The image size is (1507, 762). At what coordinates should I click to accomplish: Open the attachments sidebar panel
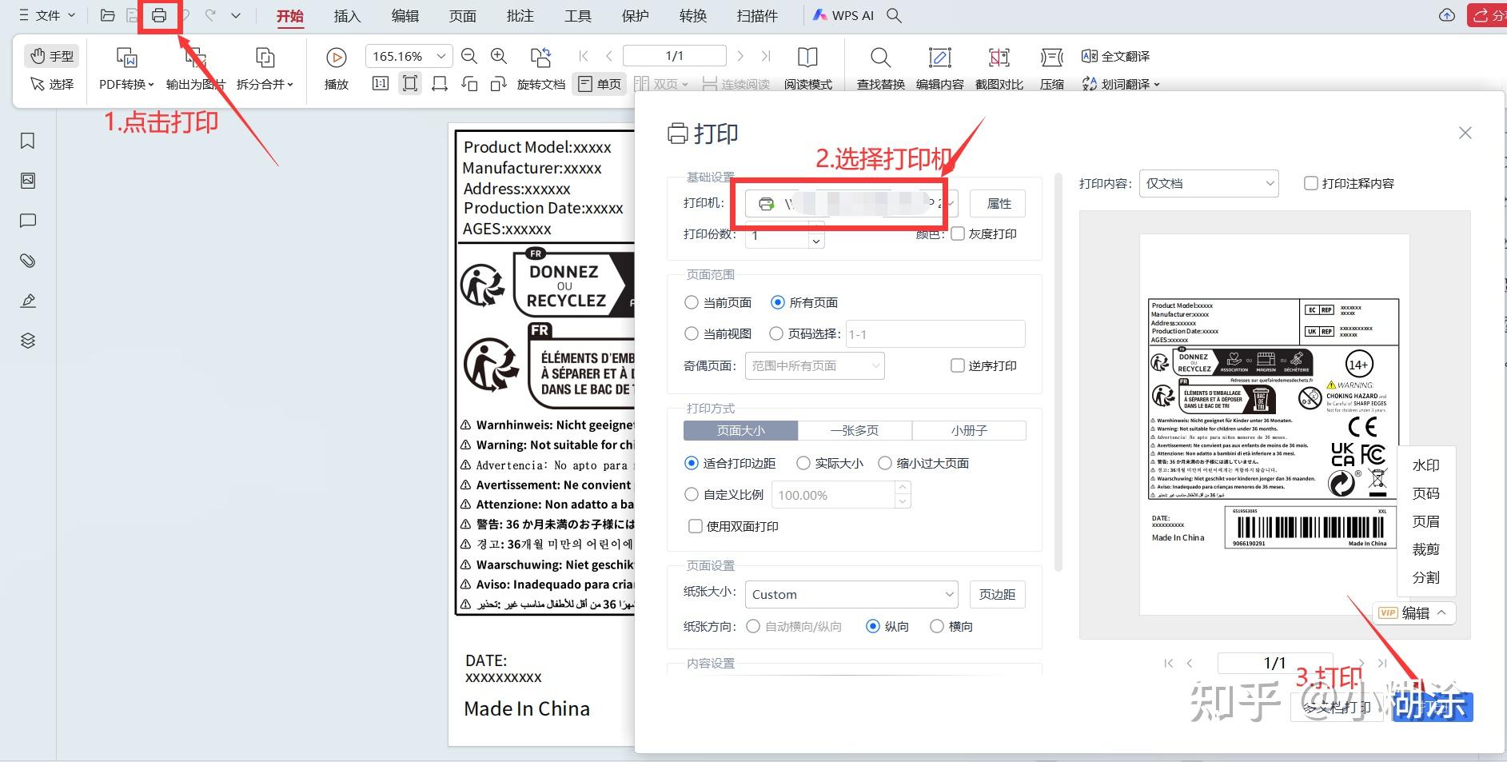(28, 261)
